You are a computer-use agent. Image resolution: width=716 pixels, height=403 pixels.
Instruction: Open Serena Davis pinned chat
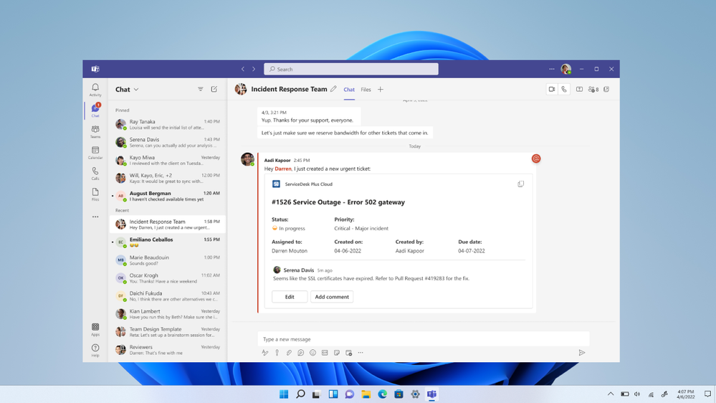point(168,142)
